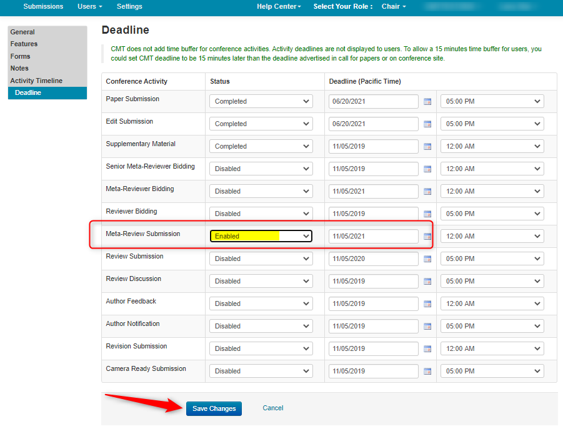Click the Deadline page heading
This screenshot has height=439, width=563.
(x=126, y=30)
